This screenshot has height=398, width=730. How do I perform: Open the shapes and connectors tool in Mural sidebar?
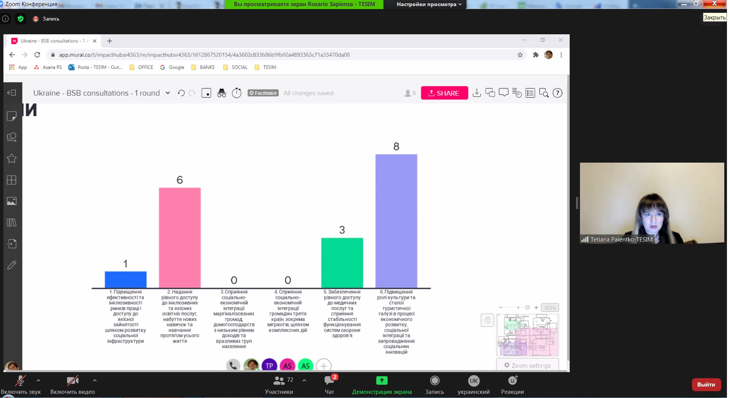(12, 137)
